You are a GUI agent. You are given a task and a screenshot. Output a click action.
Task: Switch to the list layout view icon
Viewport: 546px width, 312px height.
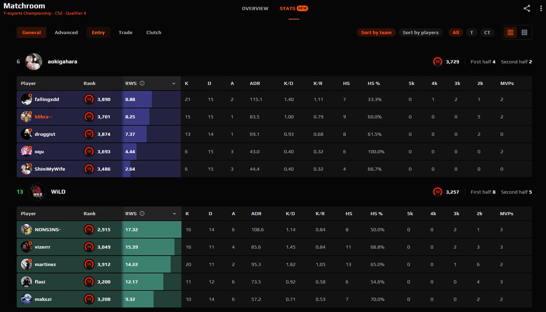click(x=511, y=32)
